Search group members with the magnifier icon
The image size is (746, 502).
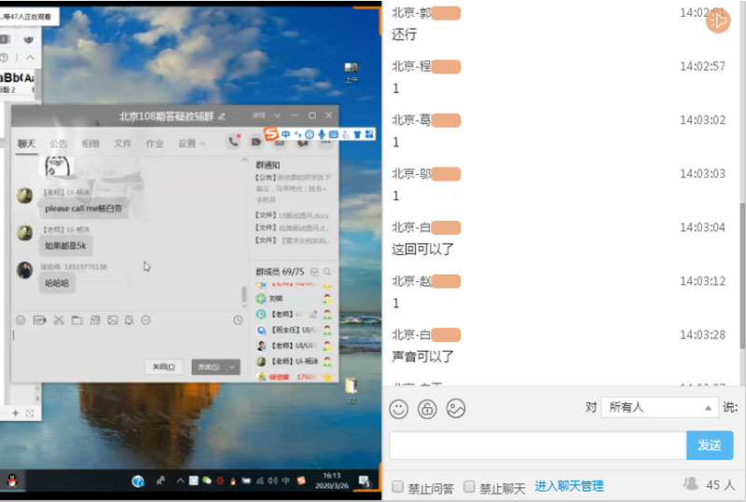[x=327, y=272]
